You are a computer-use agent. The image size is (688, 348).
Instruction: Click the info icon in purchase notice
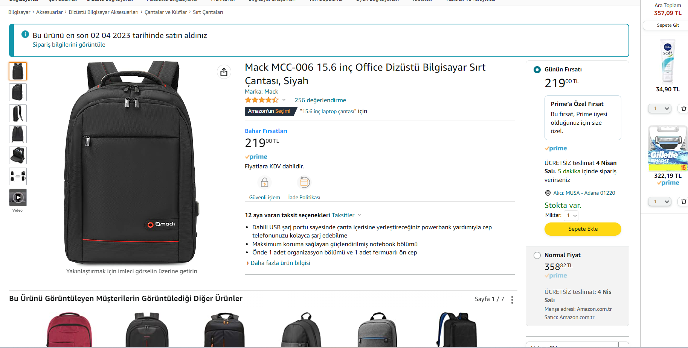pos(25,34)
